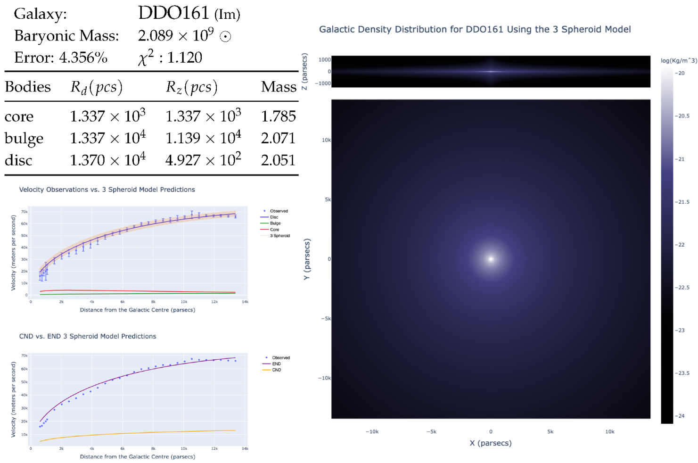Toggle the Bulge legend entry
The image size is (698, 463).
[271, 223]
